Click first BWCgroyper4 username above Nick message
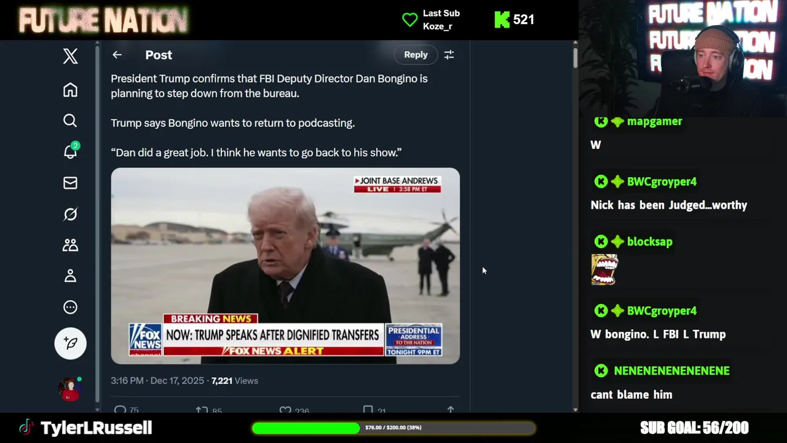The width and height of the screenshot is (787, 443). [662, 182]
